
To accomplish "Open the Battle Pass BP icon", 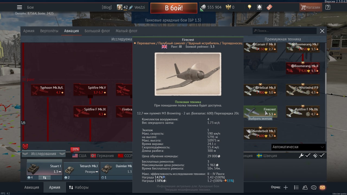I will pyautogui.click(x=269, y=7).
